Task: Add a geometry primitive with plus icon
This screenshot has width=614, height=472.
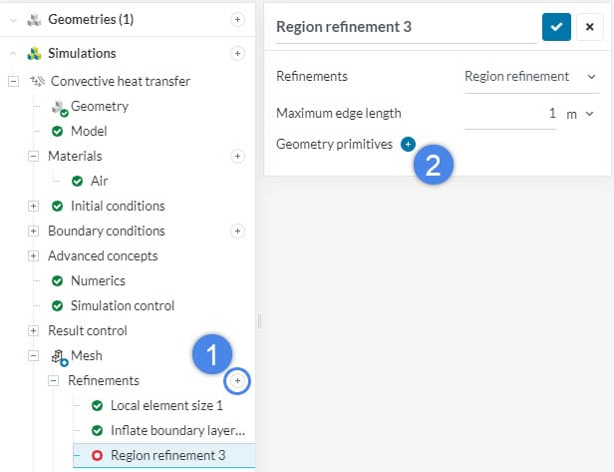Action: 408,145
